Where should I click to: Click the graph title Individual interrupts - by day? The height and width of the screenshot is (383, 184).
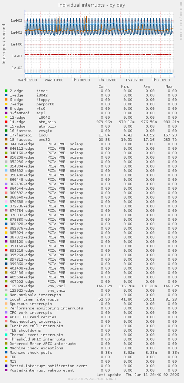[92, 5]
